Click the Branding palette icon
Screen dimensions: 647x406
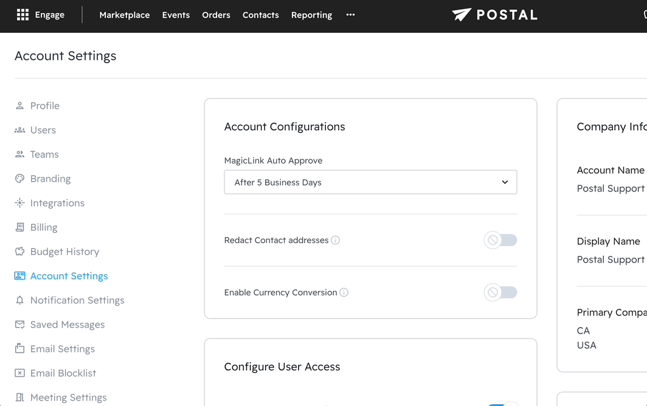point(19,179)
